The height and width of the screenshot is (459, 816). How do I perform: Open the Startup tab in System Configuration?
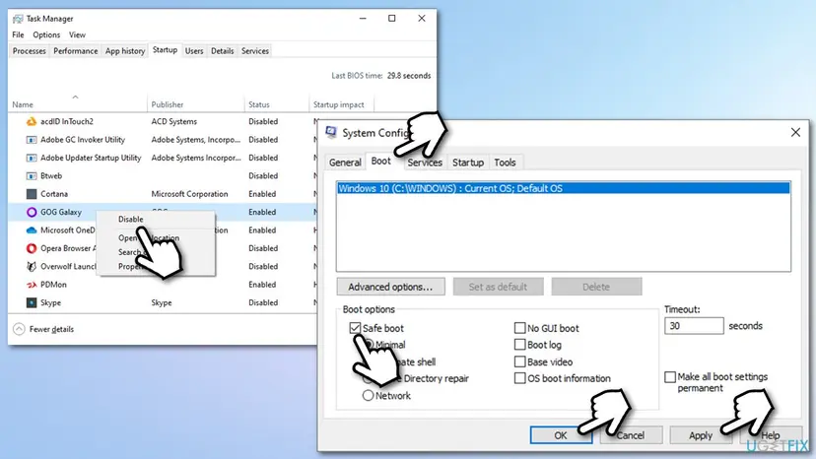tap(468, 163)
